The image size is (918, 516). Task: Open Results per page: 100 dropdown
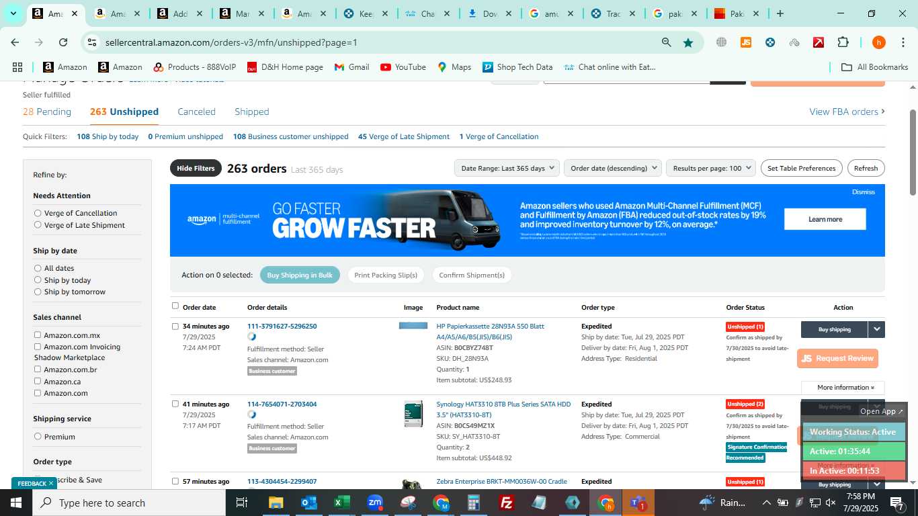click(711, 168)
